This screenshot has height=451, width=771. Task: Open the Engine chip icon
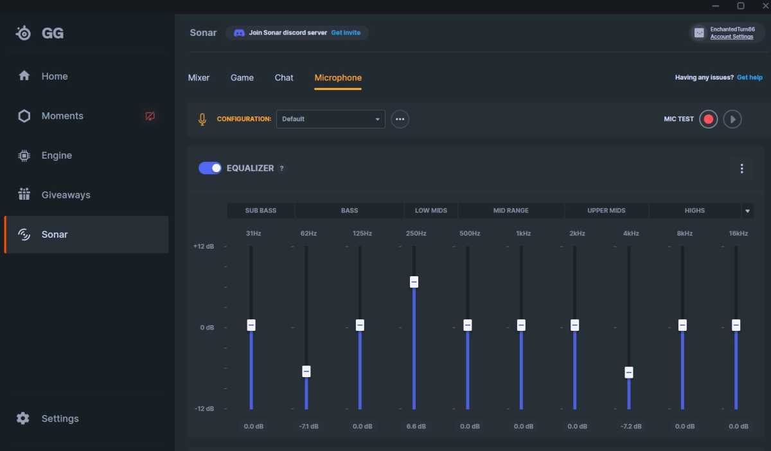(x=24, y=155)
